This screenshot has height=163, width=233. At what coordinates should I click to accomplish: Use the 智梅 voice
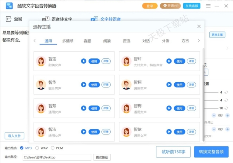pyautogui.click(x=179, y=108)
